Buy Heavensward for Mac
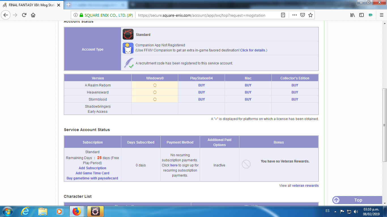The image size is (387, 217). pyautogui.click(x=248, y=92)
